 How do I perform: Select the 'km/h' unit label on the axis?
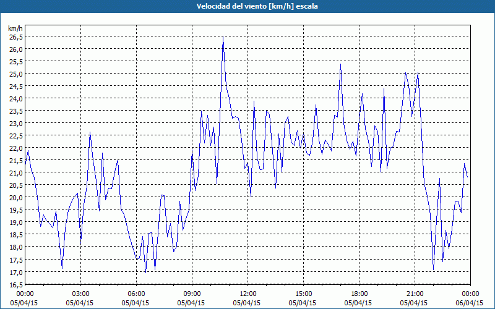(x=15, y=28)
